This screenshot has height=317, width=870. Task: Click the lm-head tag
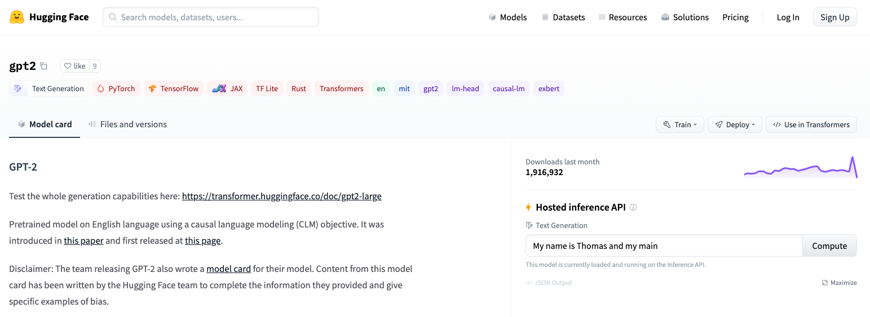pyautogui.click(x=465, y=88)
